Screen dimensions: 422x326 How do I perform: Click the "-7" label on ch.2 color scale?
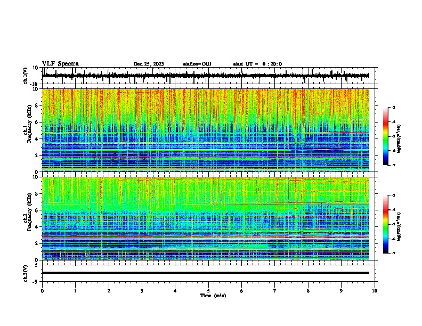tap(393, 253)
